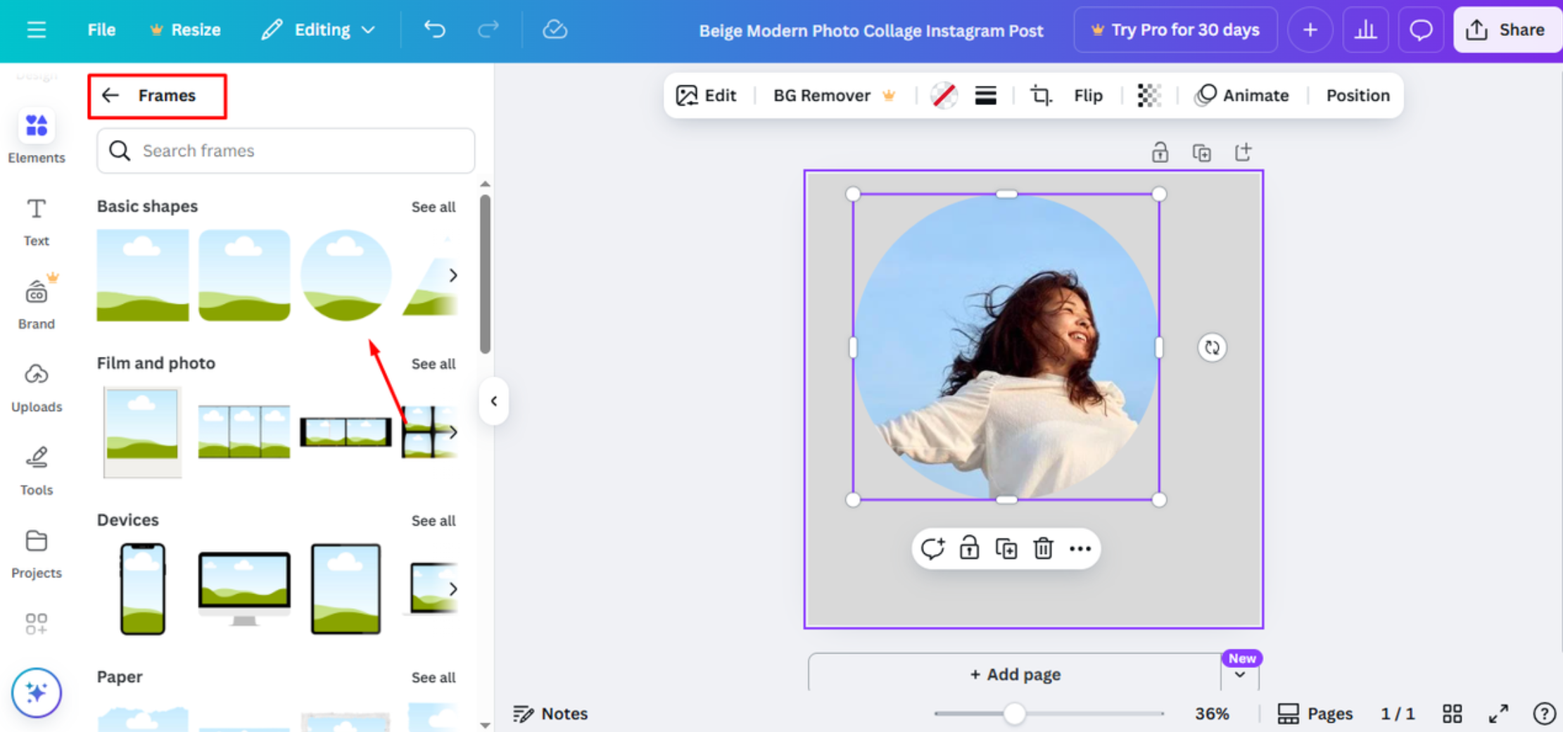
Task: Select the smartphone device frame
Action: click(143, 589)
